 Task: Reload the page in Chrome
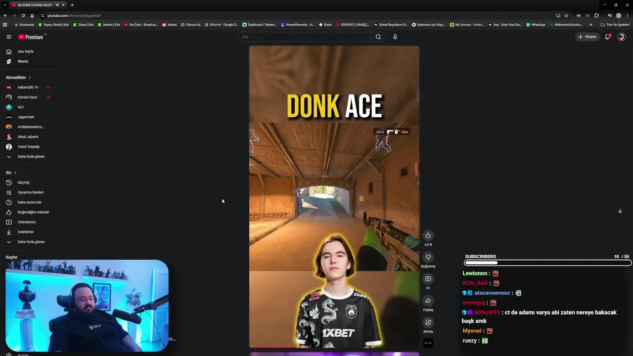pos(23,15)
